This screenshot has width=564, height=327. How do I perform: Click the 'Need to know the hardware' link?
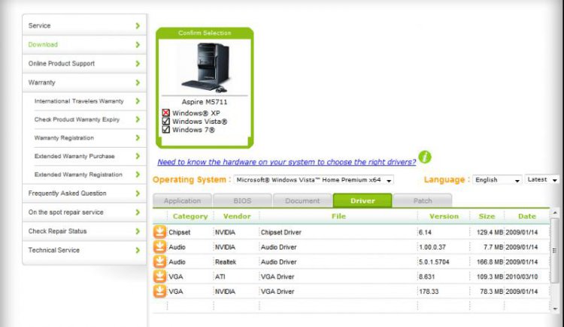click(x=287, y=162)
